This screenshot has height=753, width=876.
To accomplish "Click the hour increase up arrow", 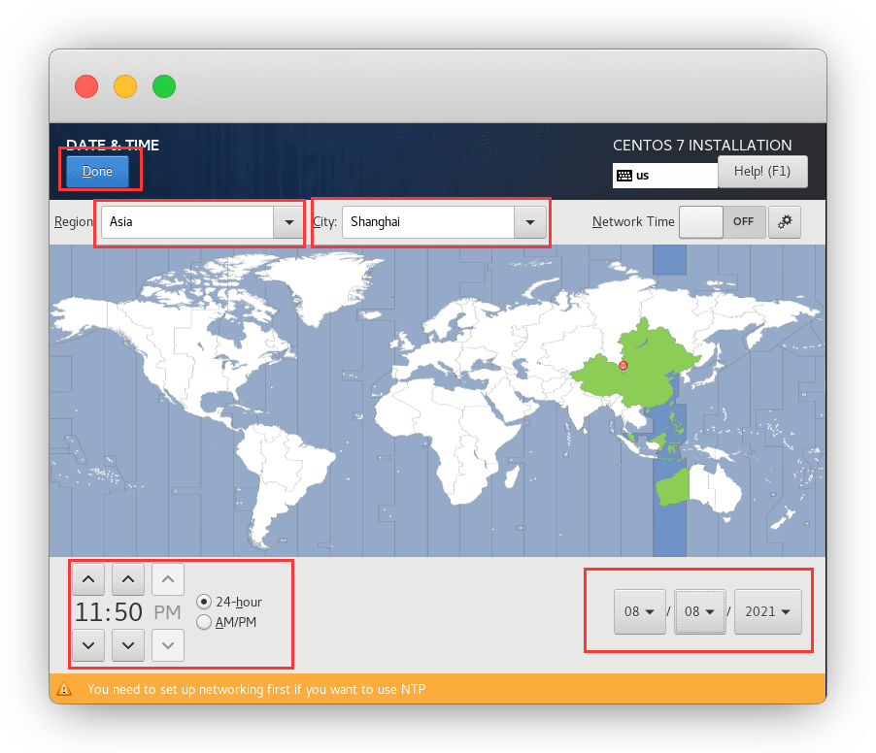I will coord(88,580).
